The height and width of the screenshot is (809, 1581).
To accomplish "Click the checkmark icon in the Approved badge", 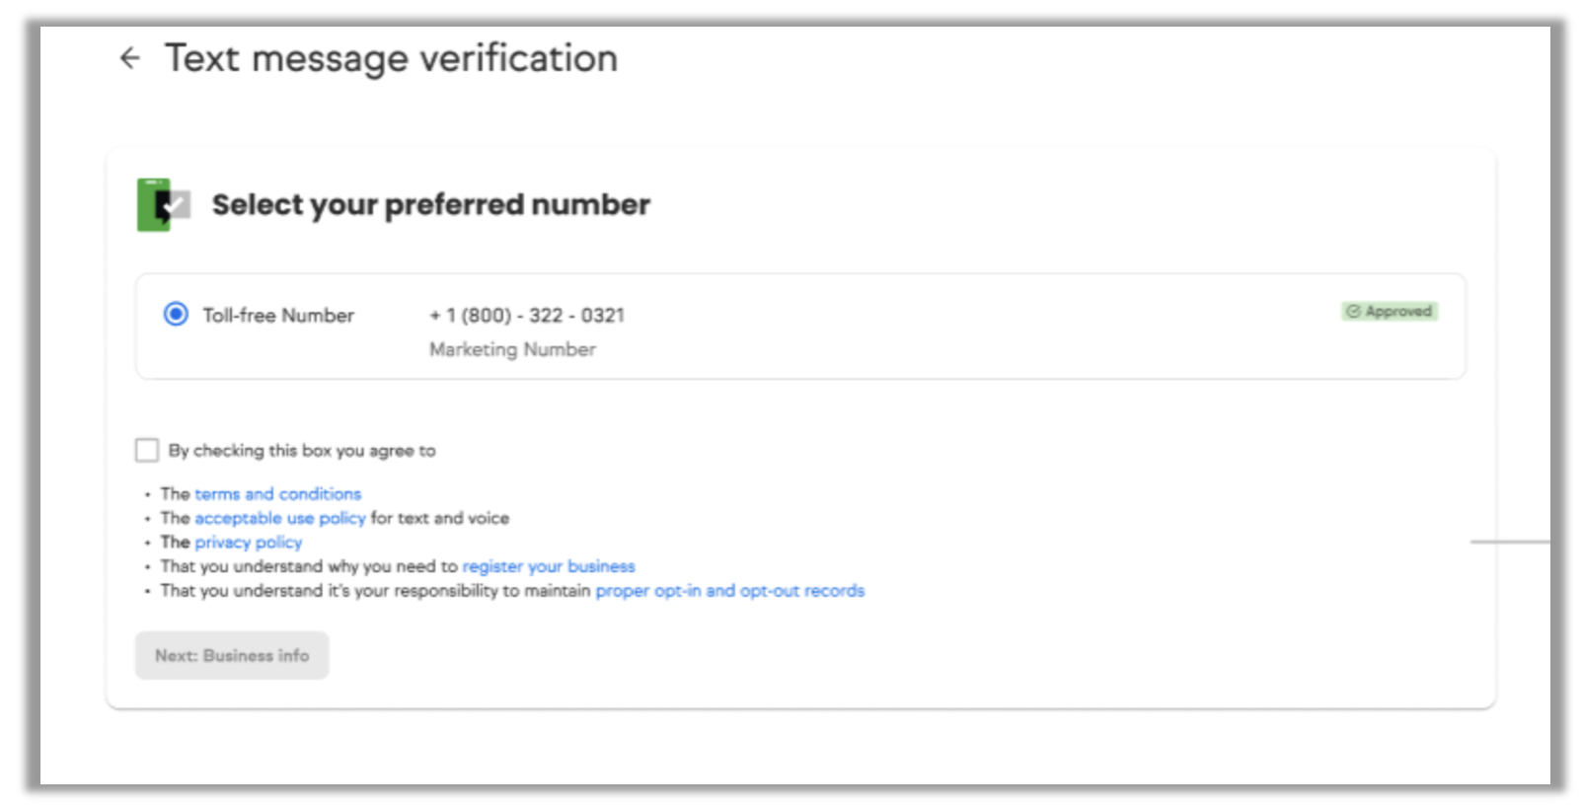I will tap(1353, 311).
